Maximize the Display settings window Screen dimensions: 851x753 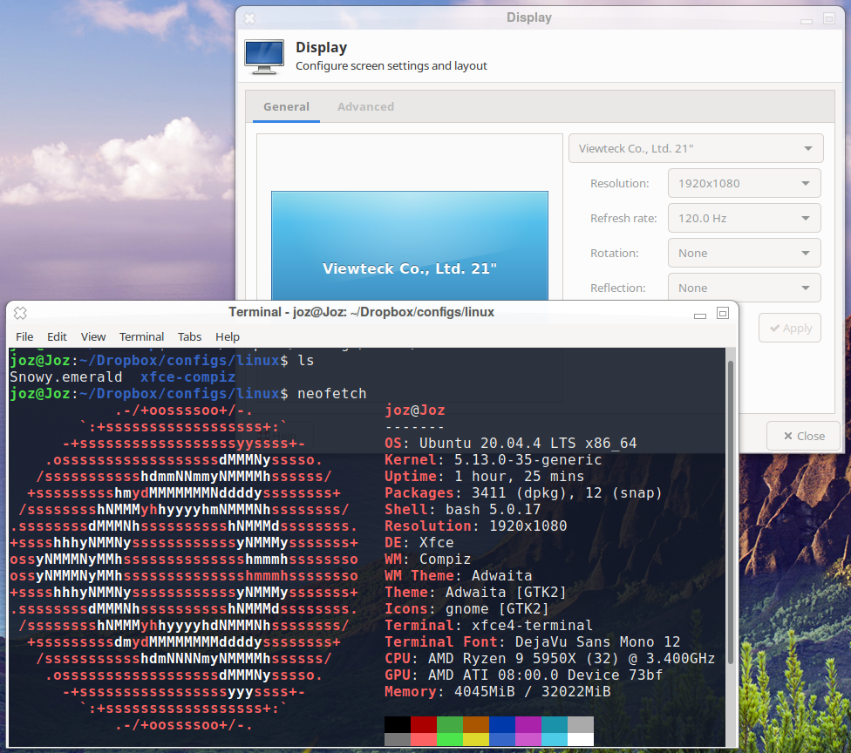click(828, 18)
